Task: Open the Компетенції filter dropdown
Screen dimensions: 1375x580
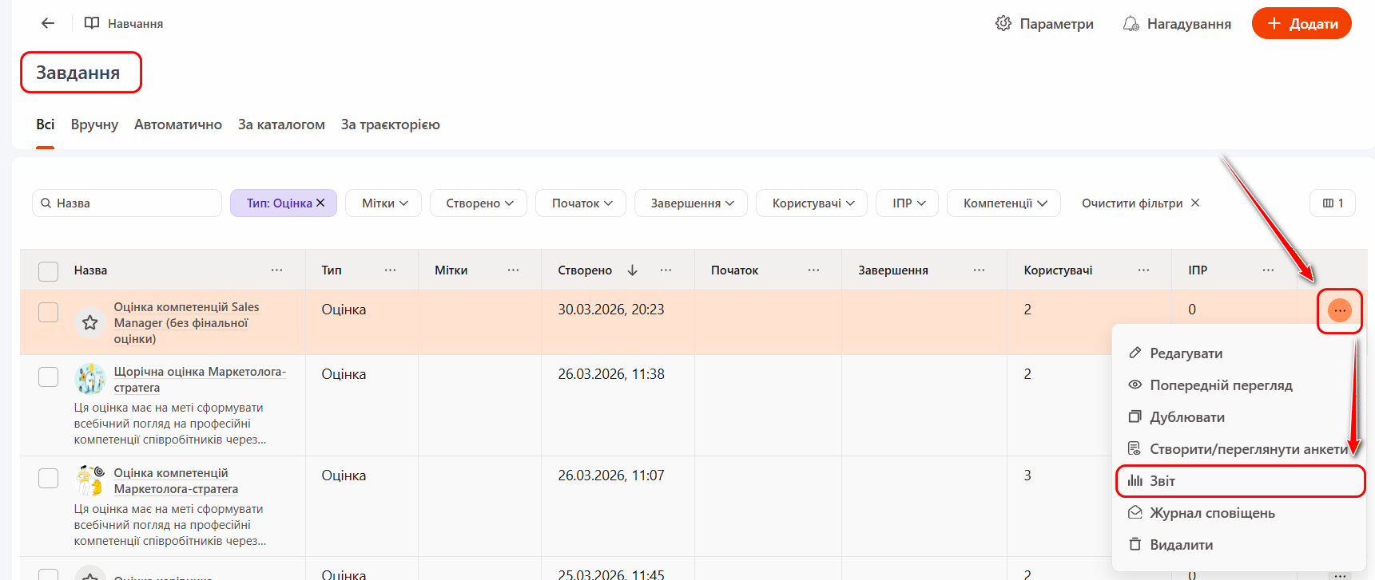Action: click(1003, 203)
